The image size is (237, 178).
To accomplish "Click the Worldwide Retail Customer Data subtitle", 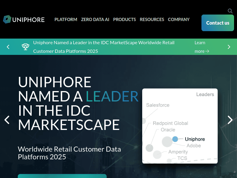I will (x=69, y=153).
